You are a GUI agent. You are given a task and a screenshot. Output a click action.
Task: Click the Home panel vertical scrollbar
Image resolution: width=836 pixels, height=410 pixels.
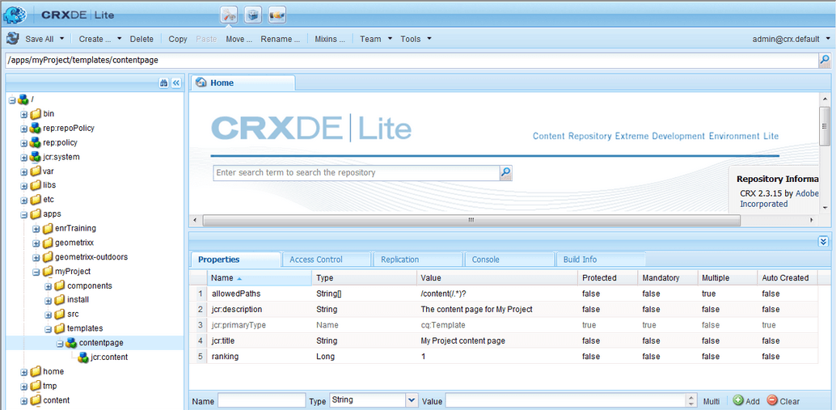point(824,125)
